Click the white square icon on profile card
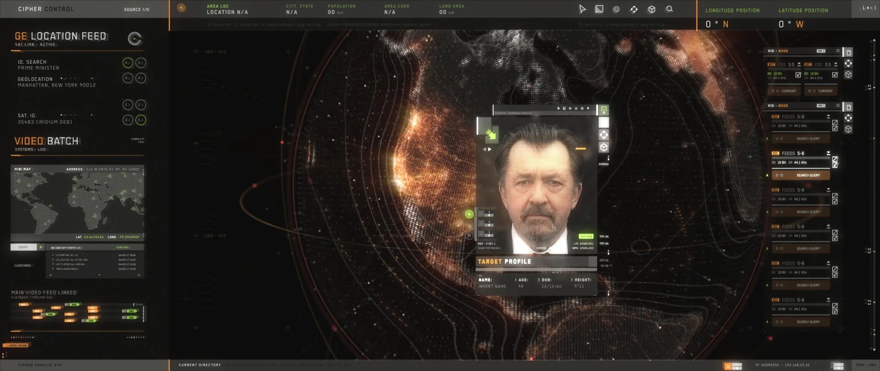Viewport: 880px width, 371px height. pyautogui.click(x=604, y=122)
